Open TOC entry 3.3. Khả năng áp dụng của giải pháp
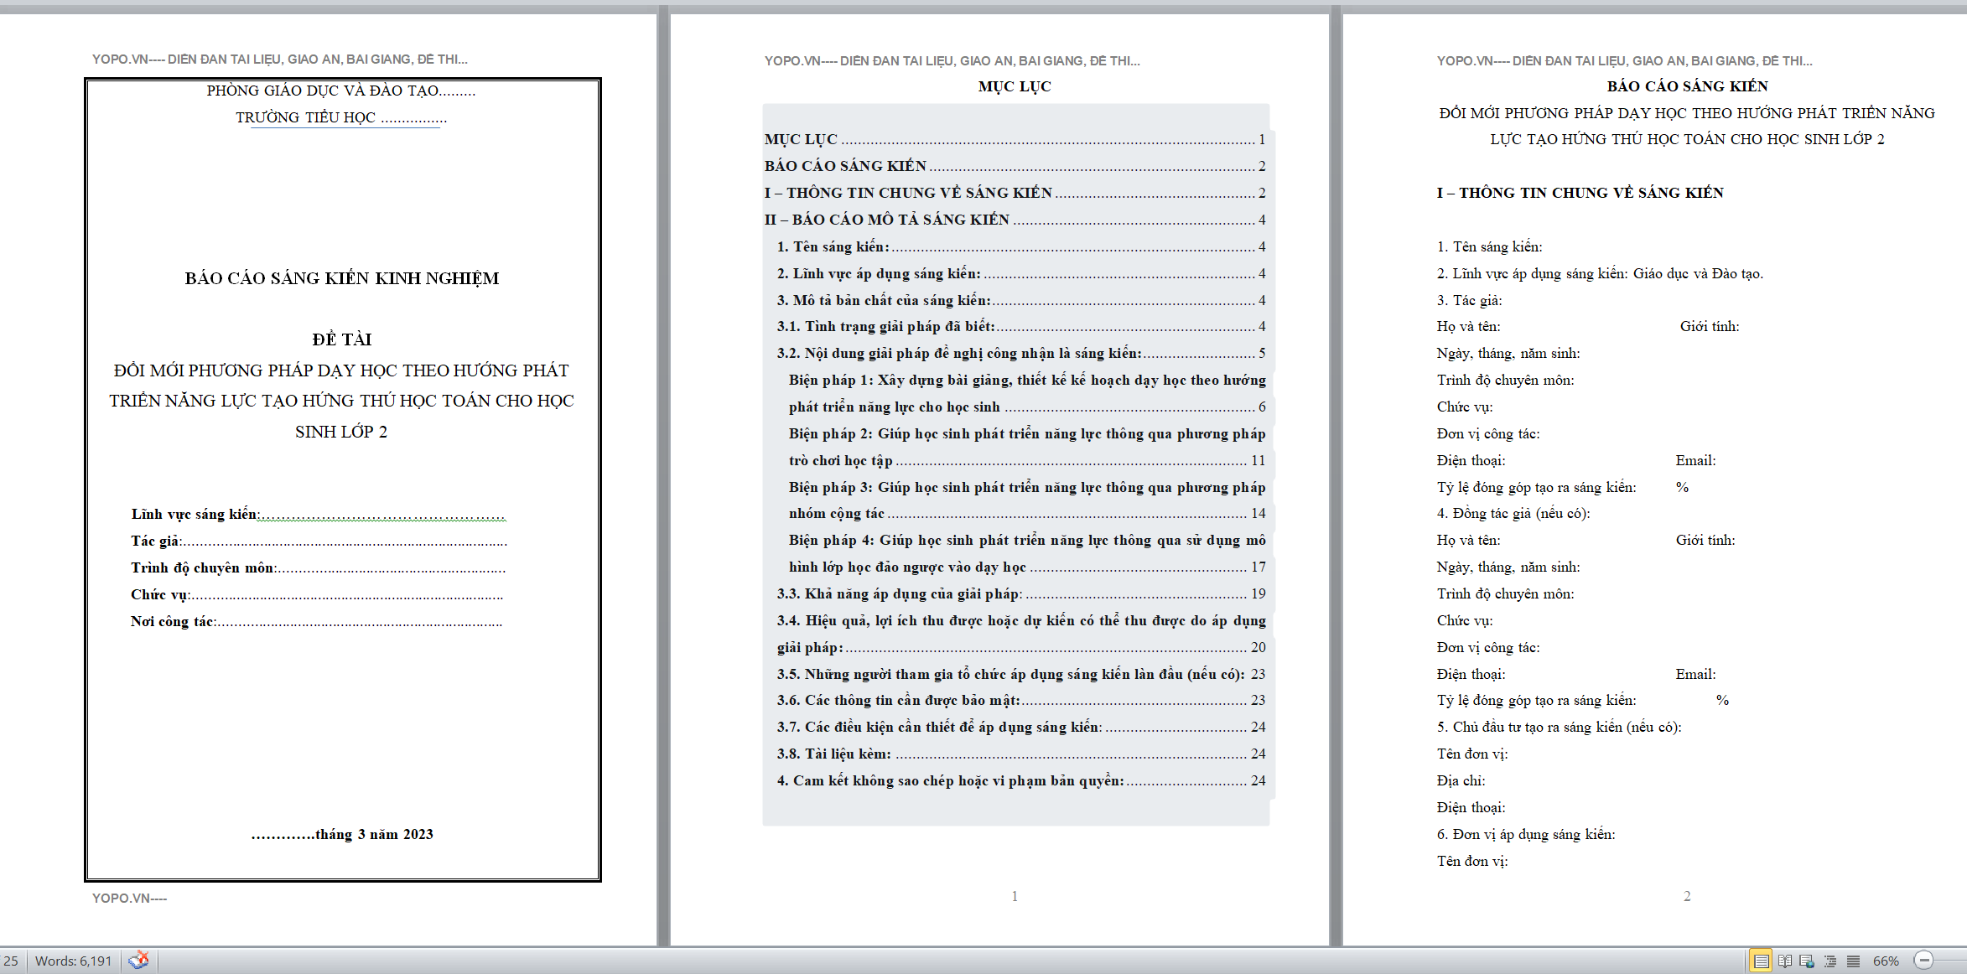Screen dimensions: 1967x974 coord(1021,593)
